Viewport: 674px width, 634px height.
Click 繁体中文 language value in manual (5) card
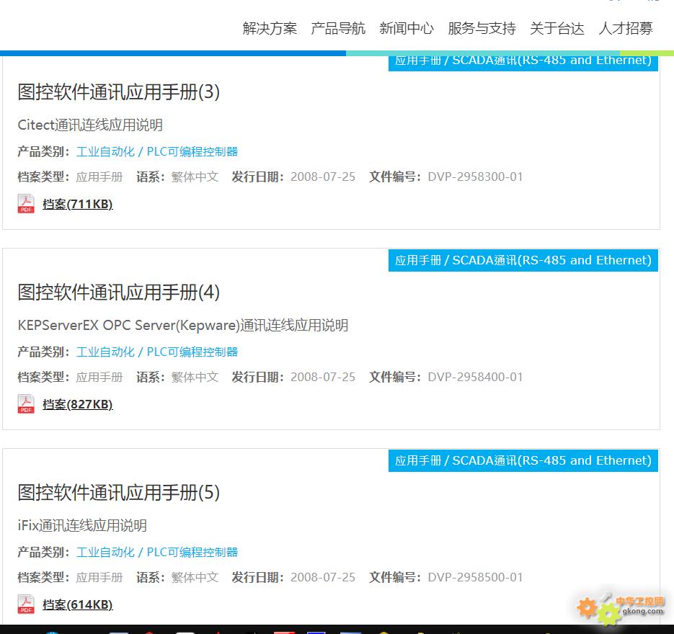[195, 577]
